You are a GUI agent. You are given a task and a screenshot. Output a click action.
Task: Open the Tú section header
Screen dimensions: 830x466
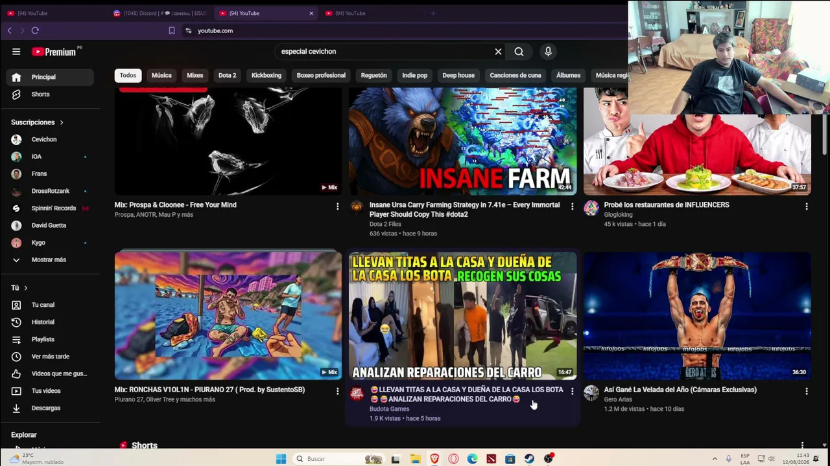coord(19,288)
